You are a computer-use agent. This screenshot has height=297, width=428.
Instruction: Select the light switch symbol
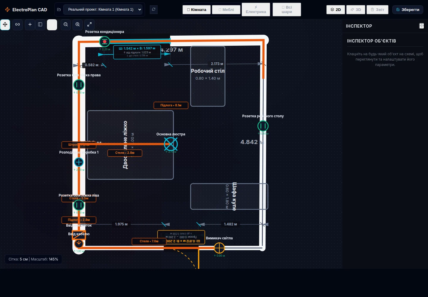tap(219, 248)
